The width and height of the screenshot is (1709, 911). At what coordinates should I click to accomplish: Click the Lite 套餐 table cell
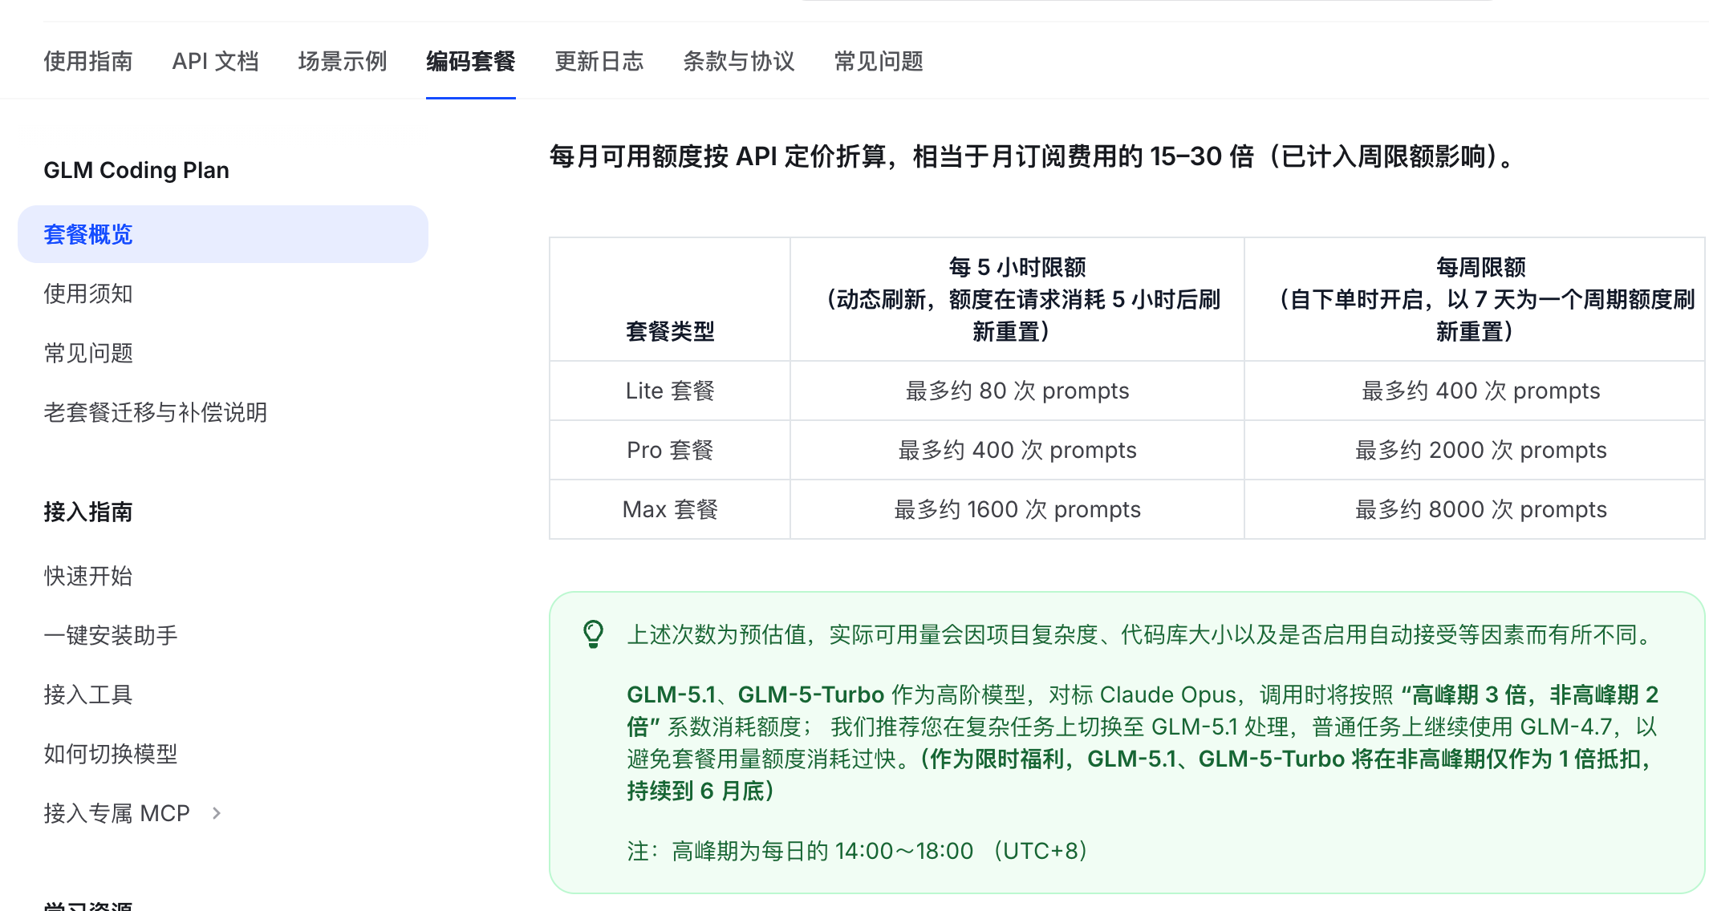670,391
